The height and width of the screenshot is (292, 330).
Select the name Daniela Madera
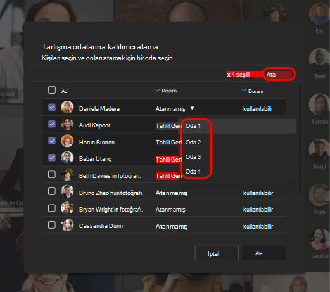[x=99, y=109]
